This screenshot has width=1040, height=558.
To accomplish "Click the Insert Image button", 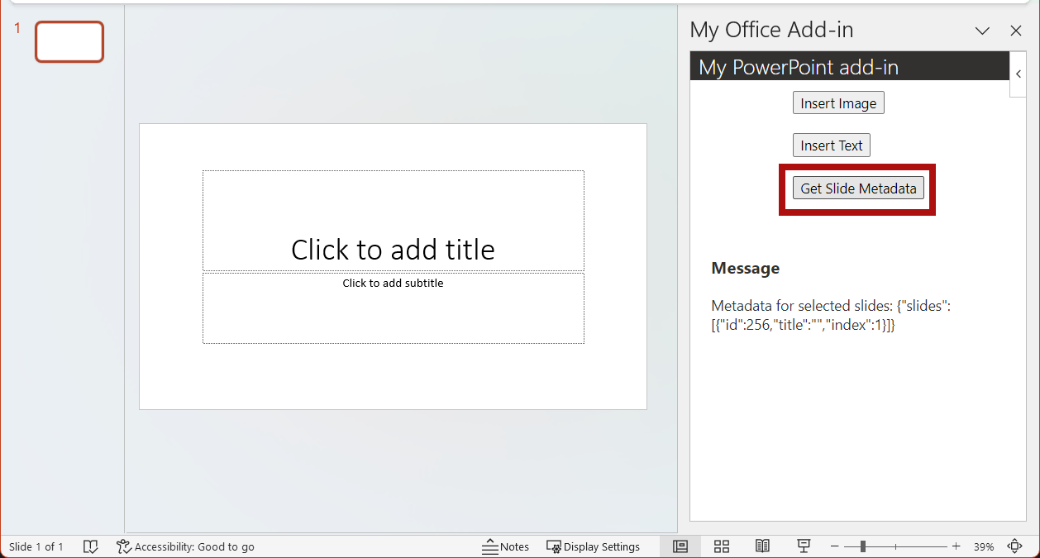I will pyautogui.click(x=838, y=103).
